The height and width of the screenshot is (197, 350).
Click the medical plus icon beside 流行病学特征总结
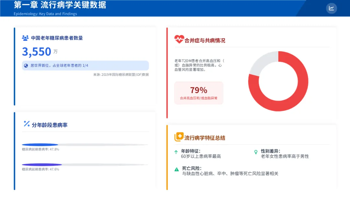(x=179, y=137)
